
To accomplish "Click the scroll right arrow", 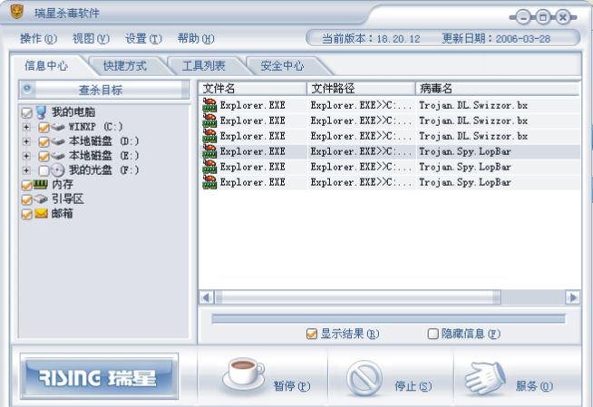I will pyautogui.click(x=572, y=297).
